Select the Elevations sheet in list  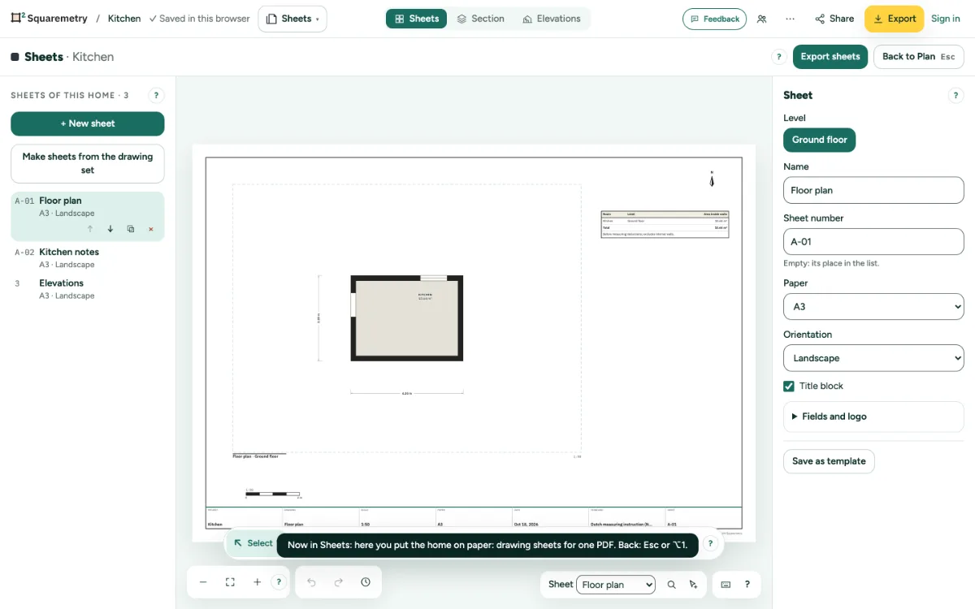coord(88,289)
